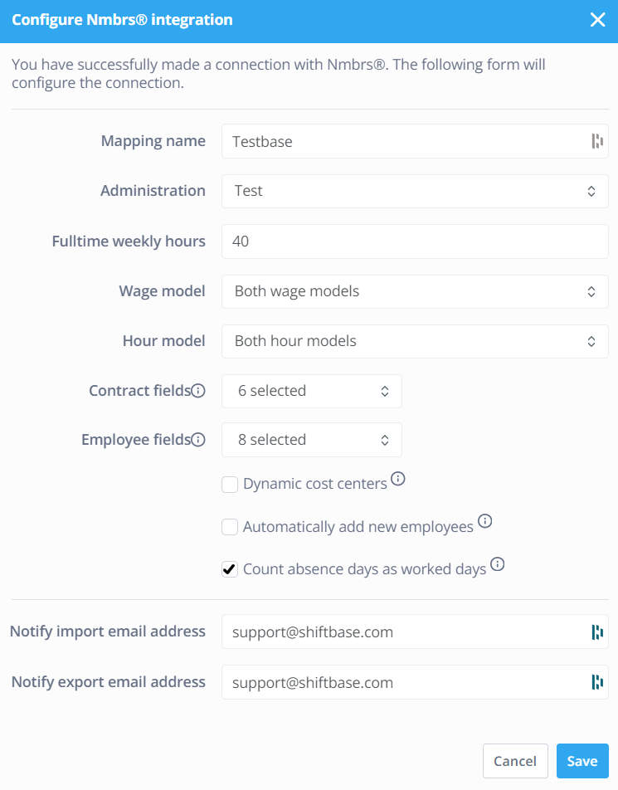Image resolution: width=618 pixels, height=790 pixels.
Task: Close the Configure Nmbrs integration dialog
Action: click(597, 20)
